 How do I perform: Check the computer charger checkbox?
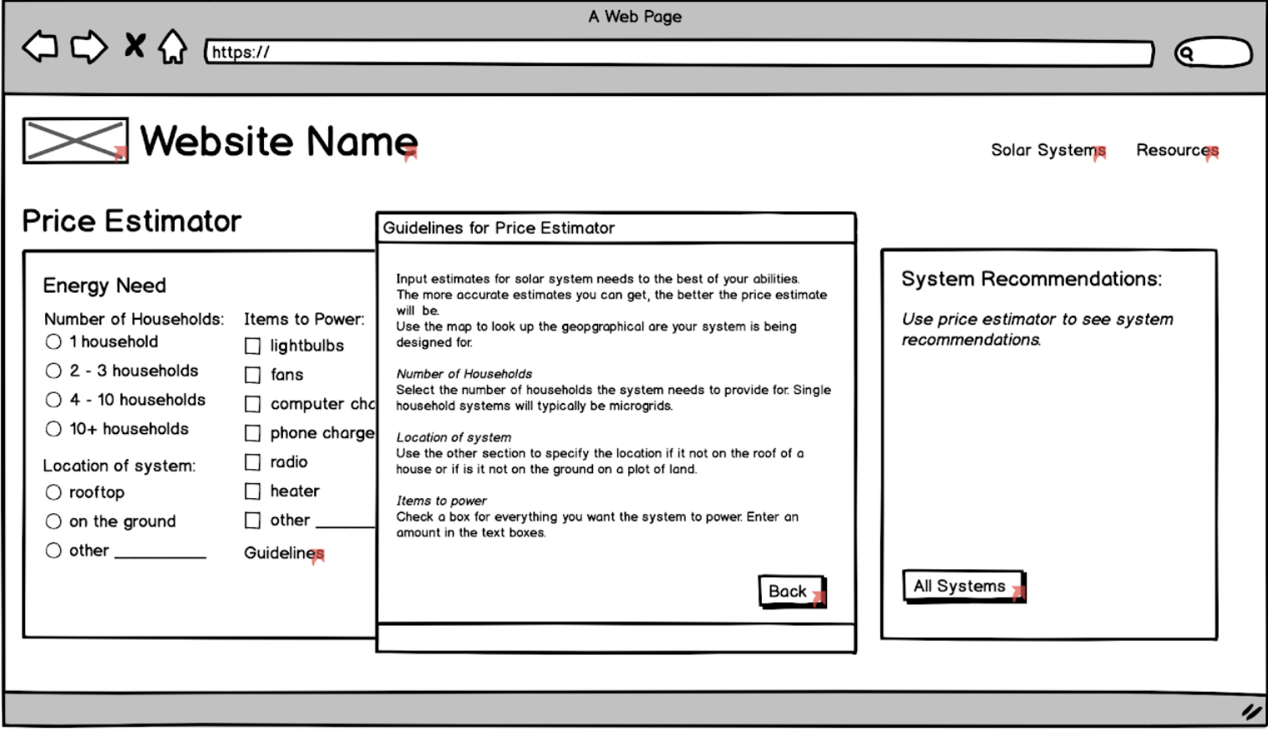252,404
